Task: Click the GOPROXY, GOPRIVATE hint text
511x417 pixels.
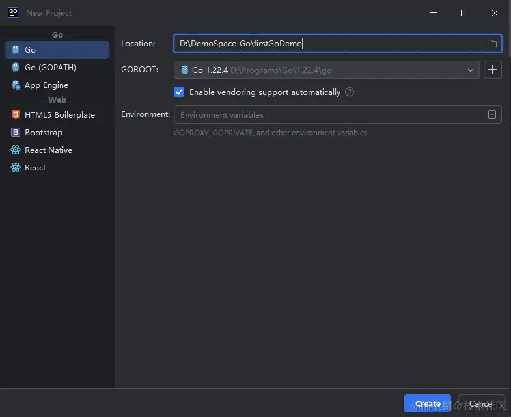Action: point(270,133)
